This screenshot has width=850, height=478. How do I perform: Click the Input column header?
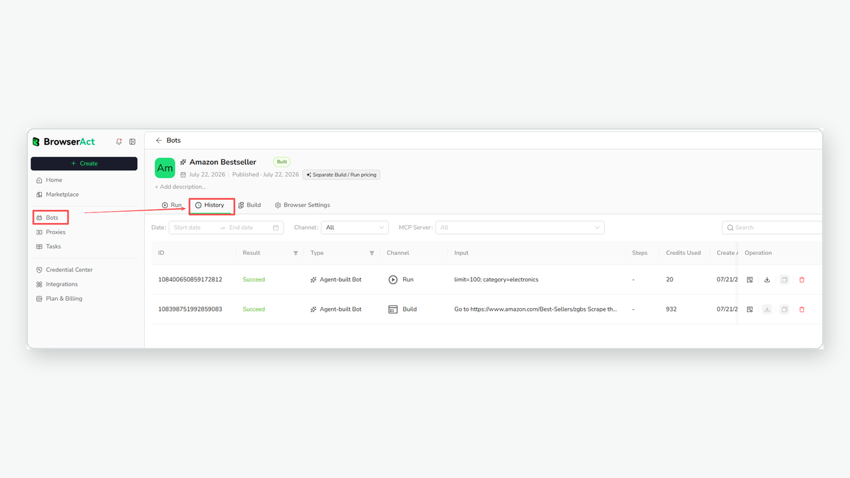[462, 253]
